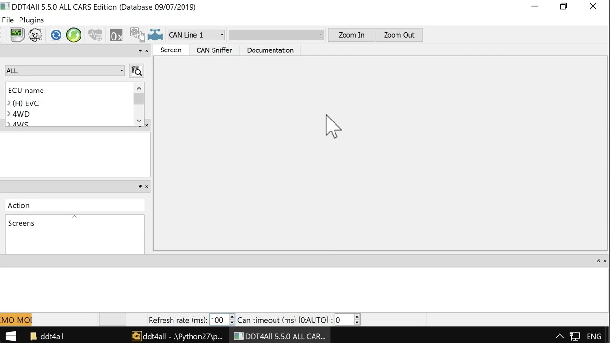Image resolution: width=610 pixels, height=343 pixels.
Task: Increase Refresh rate with up stepper
Action: (232, 317)
